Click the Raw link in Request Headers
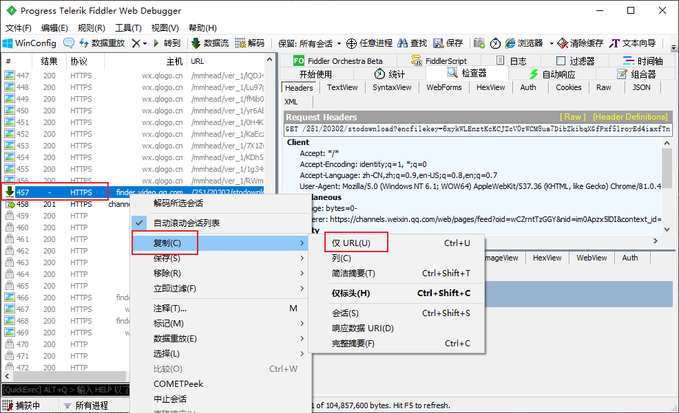Viewport: 679px width, 413px height. click(573, 117)
